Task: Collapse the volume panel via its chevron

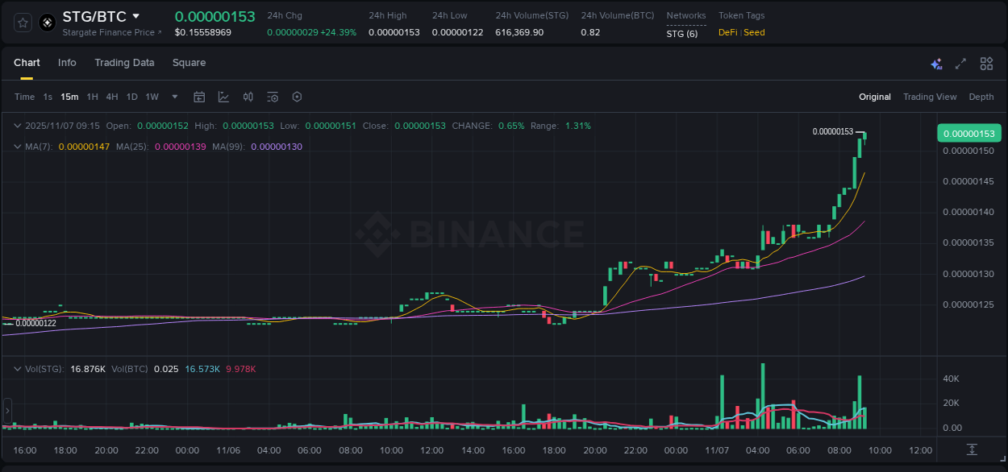Action: point(17,368)
